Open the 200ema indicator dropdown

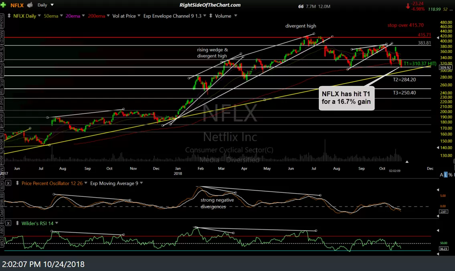coord(108,16)
